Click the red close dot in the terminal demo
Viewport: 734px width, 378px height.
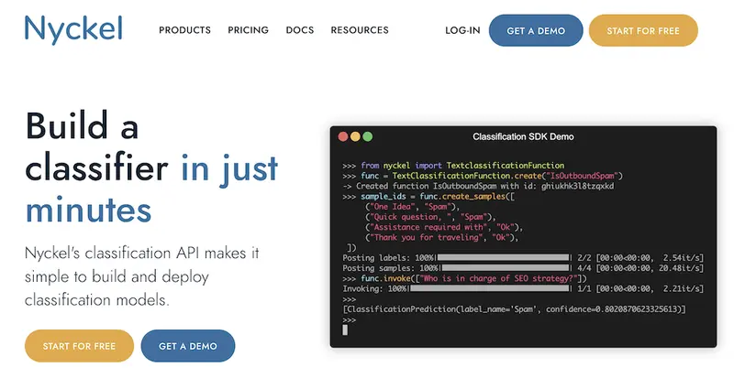click(x=343, y=136)
